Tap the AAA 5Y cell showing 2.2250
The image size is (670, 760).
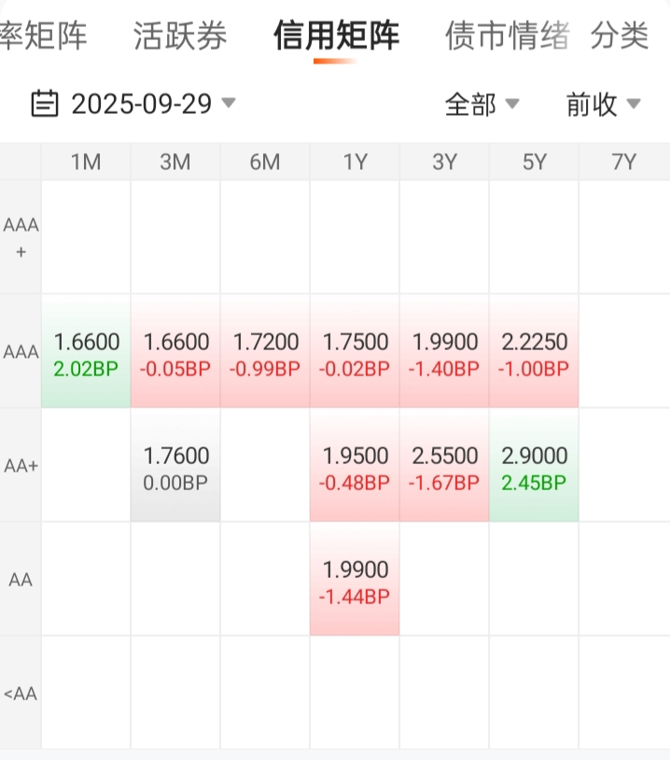(x=534, y=353)
